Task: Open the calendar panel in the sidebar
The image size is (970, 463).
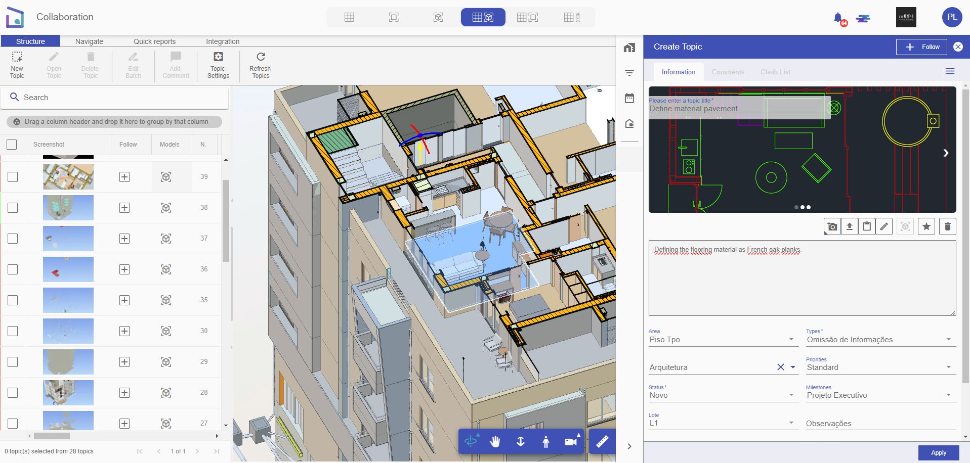Action: [x=629, y=98]
